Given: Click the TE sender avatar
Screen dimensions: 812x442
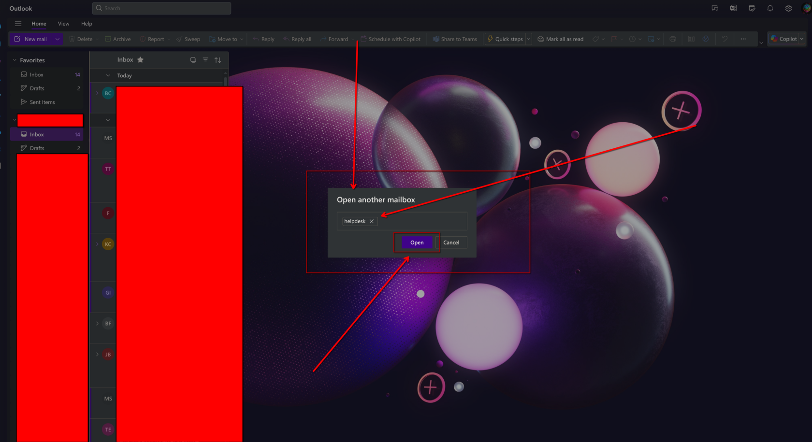Looking at the screenshot, I should tap(108, 430).
